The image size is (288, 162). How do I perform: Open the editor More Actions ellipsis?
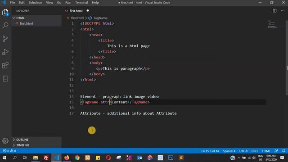point(283,11)
